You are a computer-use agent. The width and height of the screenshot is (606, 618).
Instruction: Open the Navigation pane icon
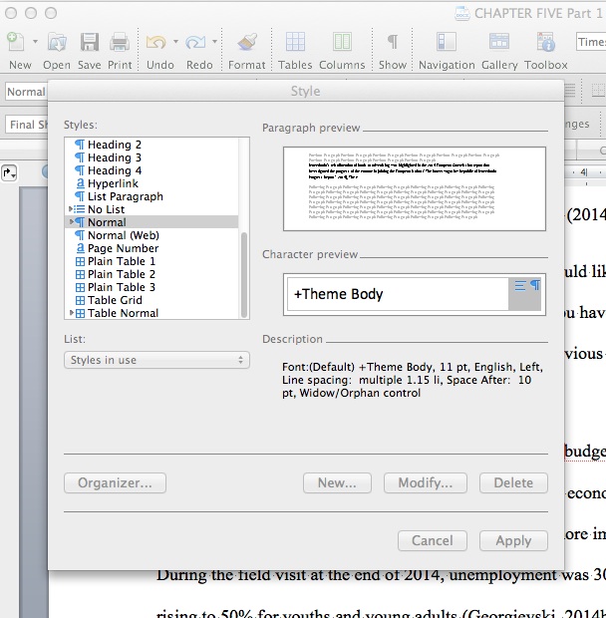(447, 43)
